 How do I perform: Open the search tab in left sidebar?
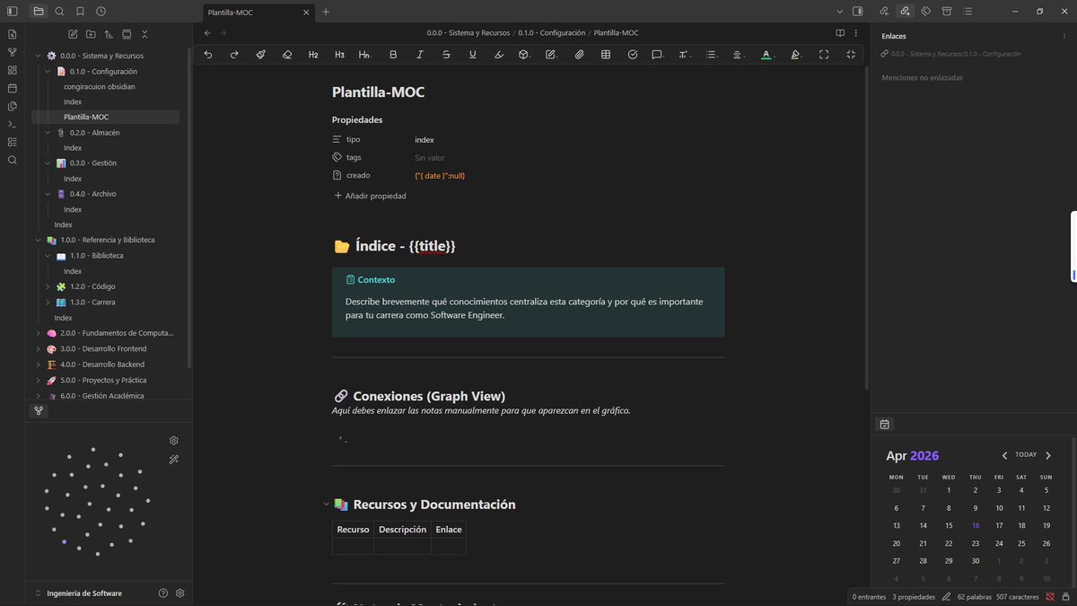click(x=59, y=11)
